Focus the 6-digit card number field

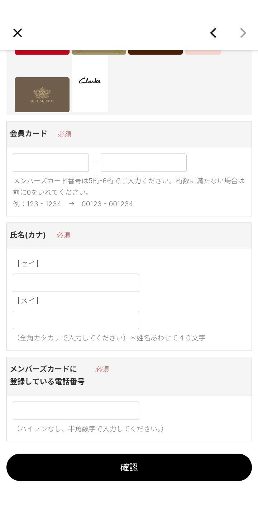143,162
